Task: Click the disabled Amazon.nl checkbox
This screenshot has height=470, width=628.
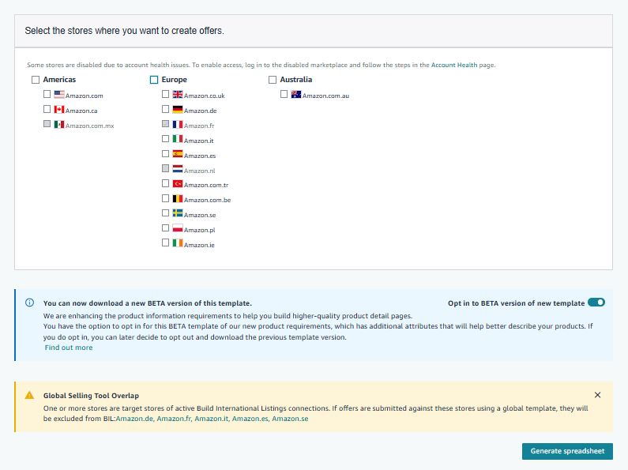Action: click(x=165, y=168)
